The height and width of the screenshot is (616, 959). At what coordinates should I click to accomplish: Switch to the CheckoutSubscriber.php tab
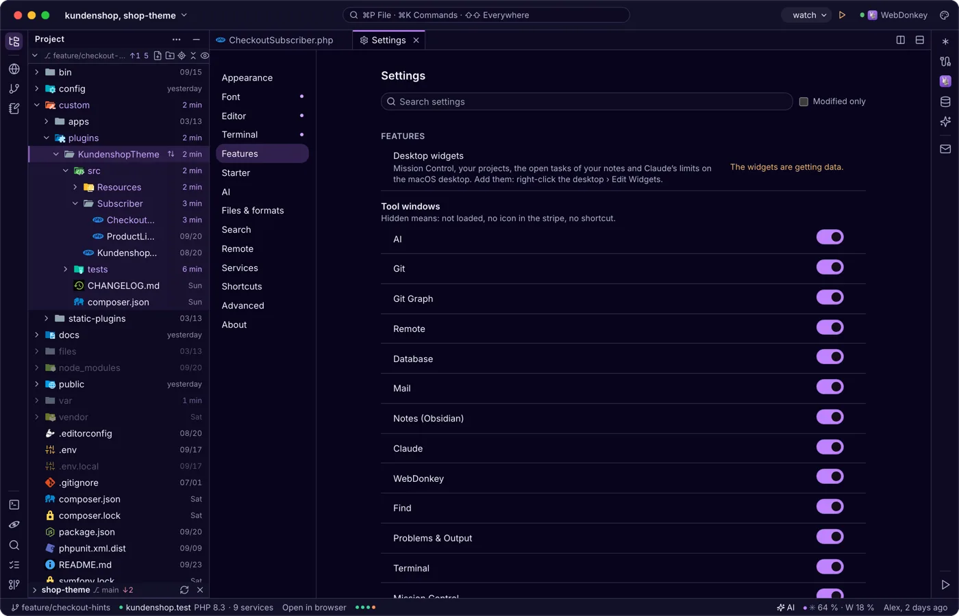pos(281,40)
